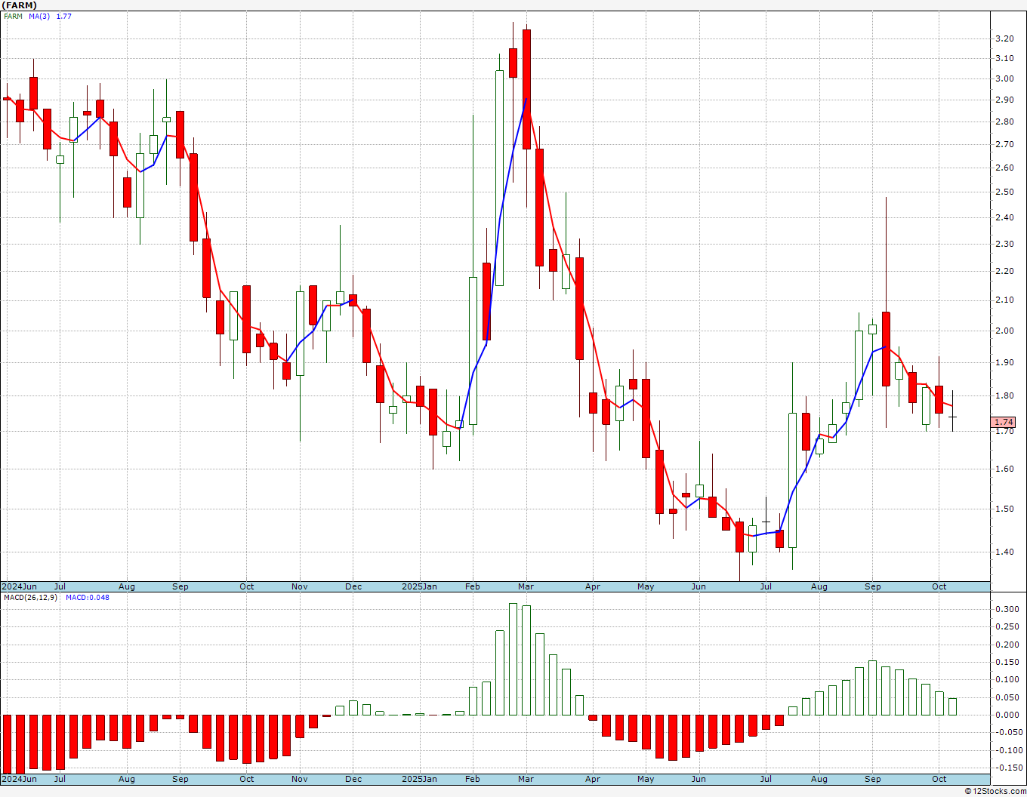The width and height of the screenshot is (1027, 797).
Task: Click Nov on the MACD panel time axis
Action: pos(300,779)
